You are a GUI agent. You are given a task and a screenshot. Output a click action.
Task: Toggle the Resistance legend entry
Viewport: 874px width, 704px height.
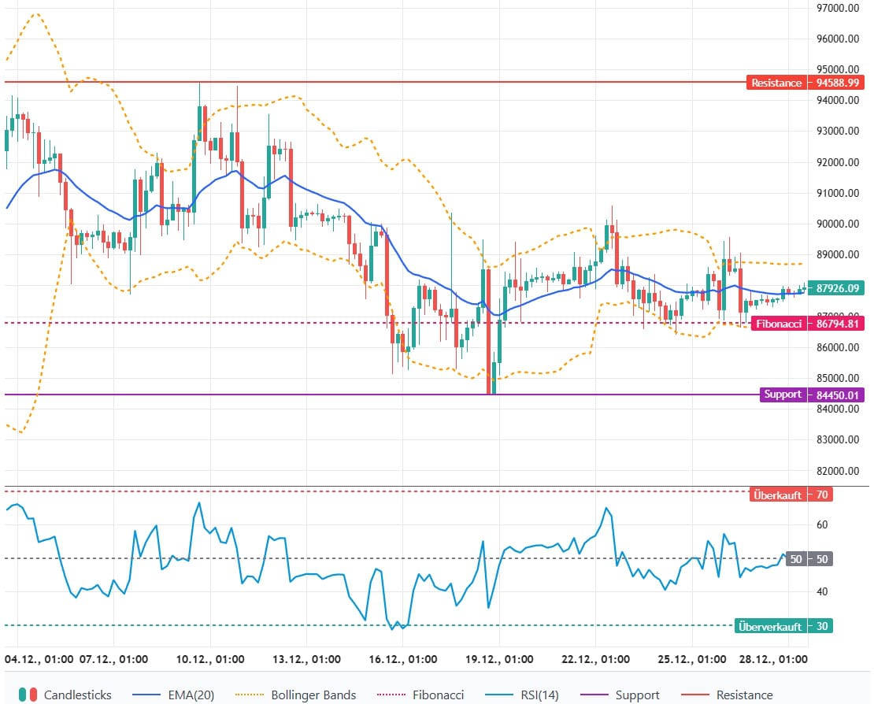[x=744, y=695]
